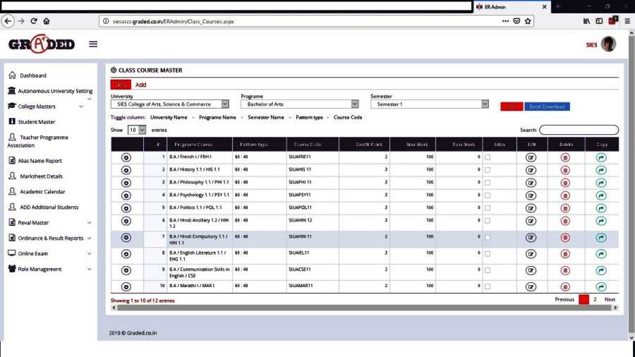635x357 pixels.
Task: Delete the B.A / History 1.1 course
Action: (x=565, y=170)
